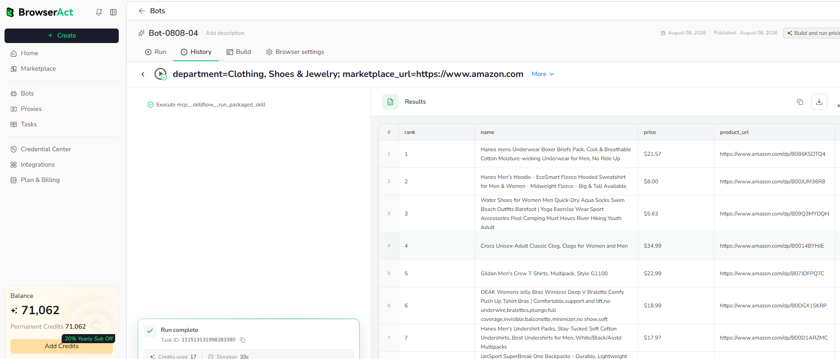
Task: Select the OEAK Womens Jelly Bras cell
Action: click(556, 306)
